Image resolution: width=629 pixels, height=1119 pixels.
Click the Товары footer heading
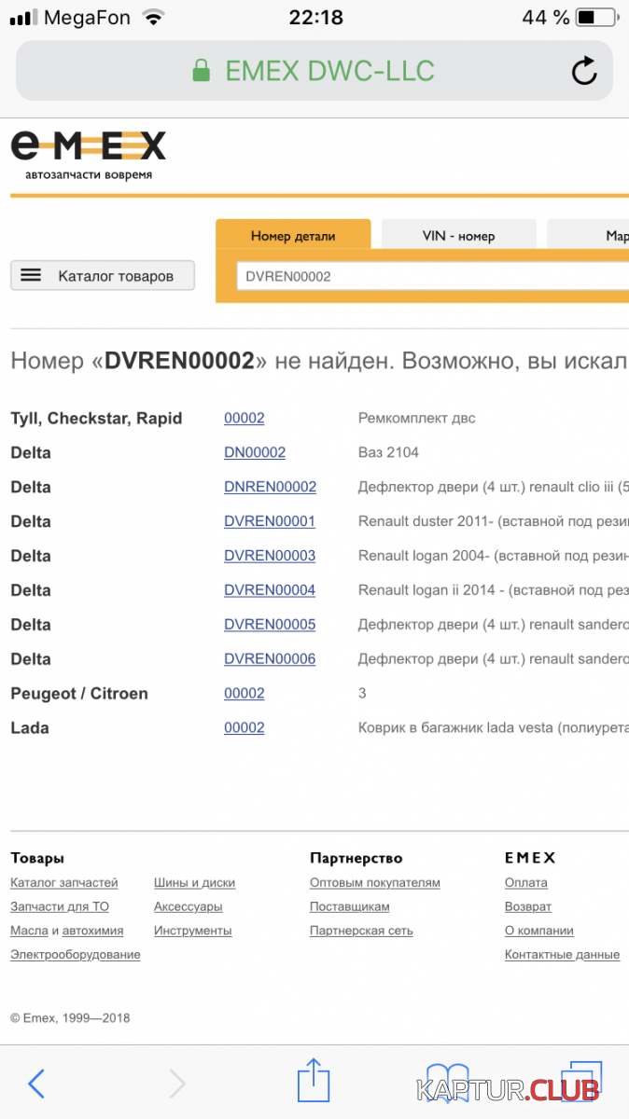coord(37,858)
